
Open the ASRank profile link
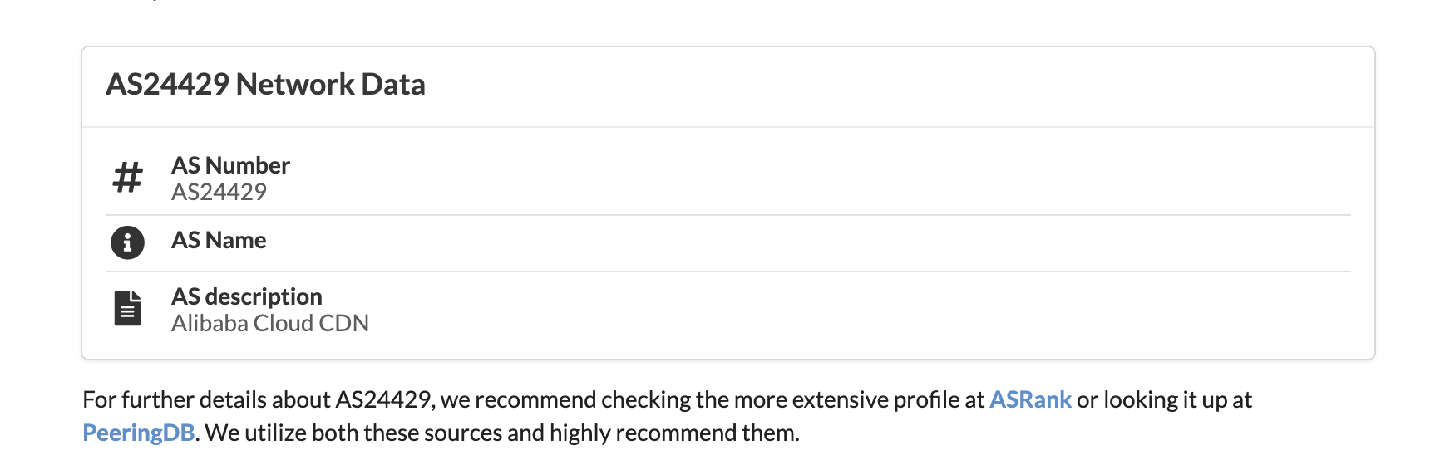[x=1030, y=399]
